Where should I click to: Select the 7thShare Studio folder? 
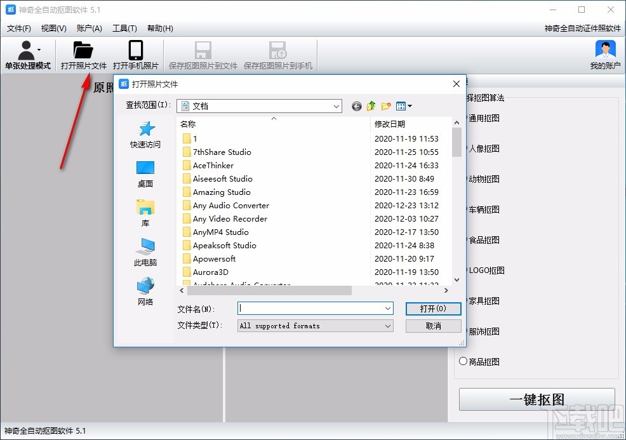(x=216, y=152)
